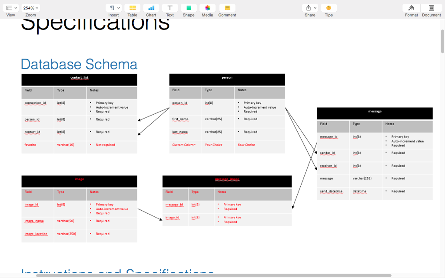The width and height of the screenshot is (445, 278).
Task: Select the person table header
Action: [x=227, y=78]
